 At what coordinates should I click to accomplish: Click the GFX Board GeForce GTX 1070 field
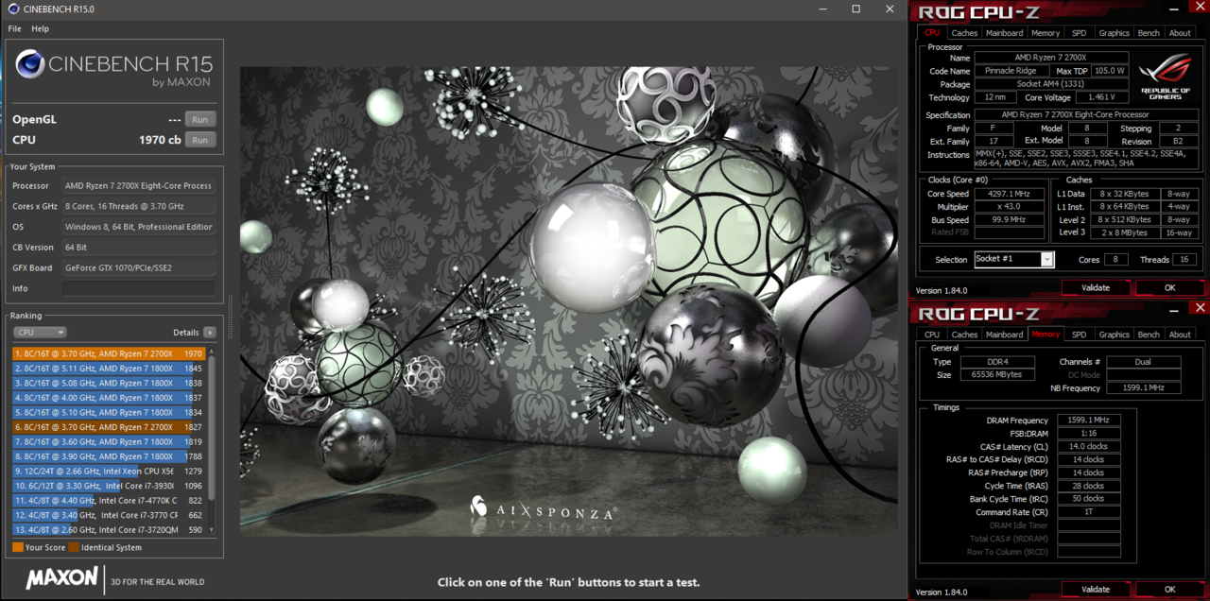[139, 267]
